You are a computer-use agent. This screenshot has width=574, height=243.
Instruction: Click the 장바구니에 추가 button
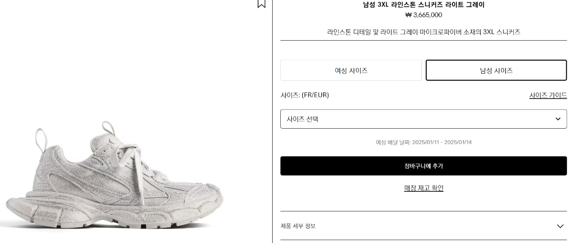[x=423, y=166]
